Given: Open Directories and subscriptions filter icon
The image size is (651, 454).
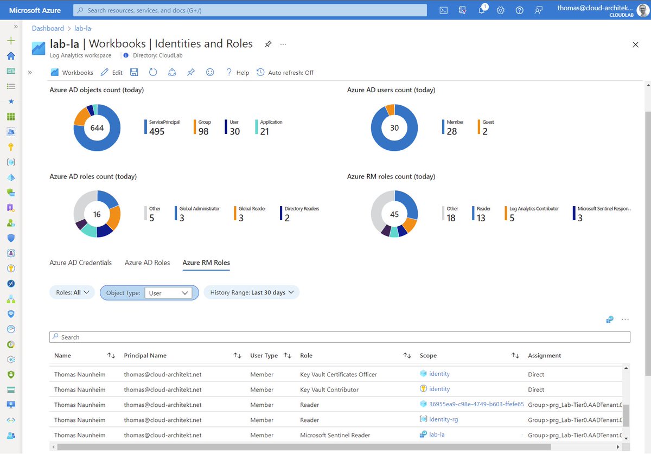Looking at the screenshot, I should 462,10.
